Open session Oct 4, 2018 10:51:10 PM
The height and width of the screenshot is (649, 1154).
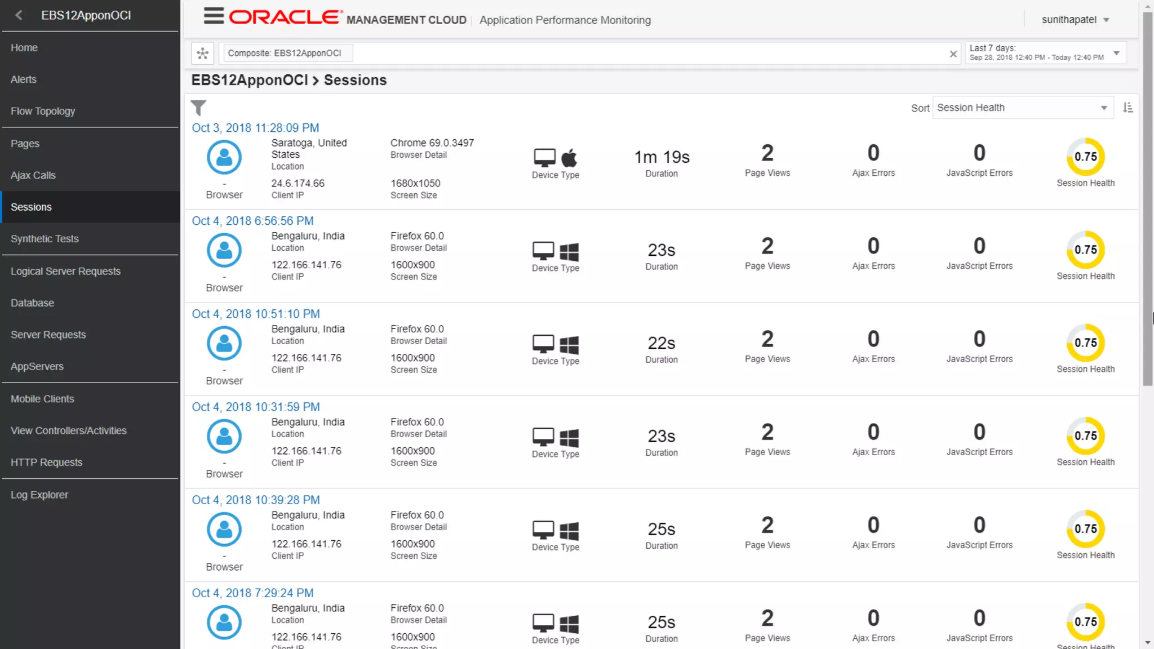(256, 314)
